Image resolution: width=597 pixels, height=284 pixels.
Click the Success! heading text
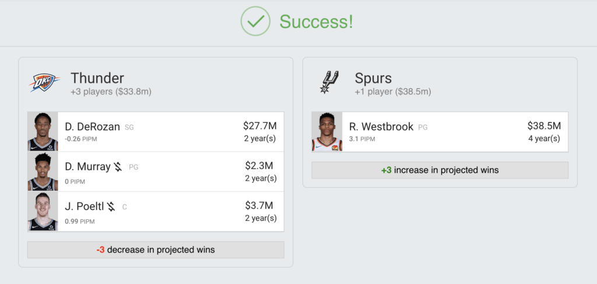[316, 22]
